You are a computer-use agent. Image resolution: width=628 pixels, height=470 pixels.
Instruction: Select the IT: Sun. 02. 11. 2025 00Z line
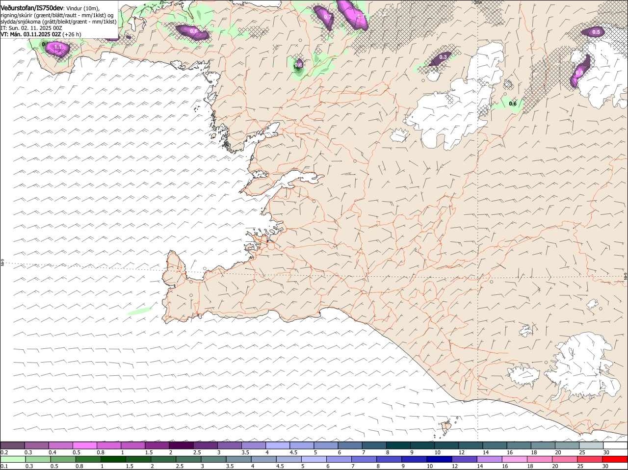pos(31,28)
